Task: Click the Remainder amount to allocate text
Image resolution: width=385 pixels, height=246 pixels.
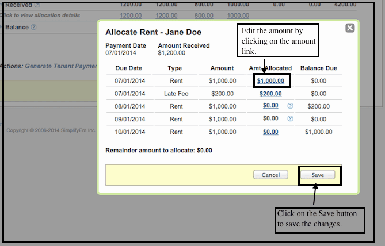Action: pyautogui.click(x=159, y=151)
